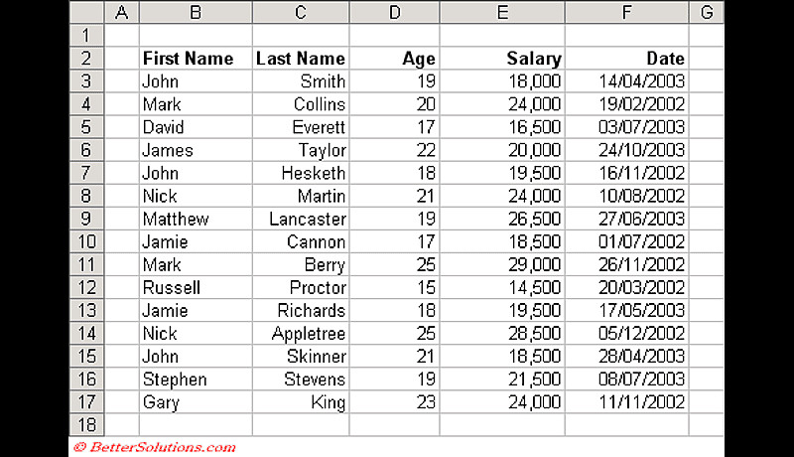Click the select-all corner box

[x=86, y=12]
